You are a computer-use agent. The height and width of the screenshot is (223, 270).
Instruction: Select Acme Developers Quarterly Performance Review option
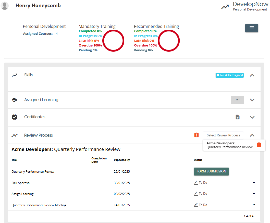229,145
